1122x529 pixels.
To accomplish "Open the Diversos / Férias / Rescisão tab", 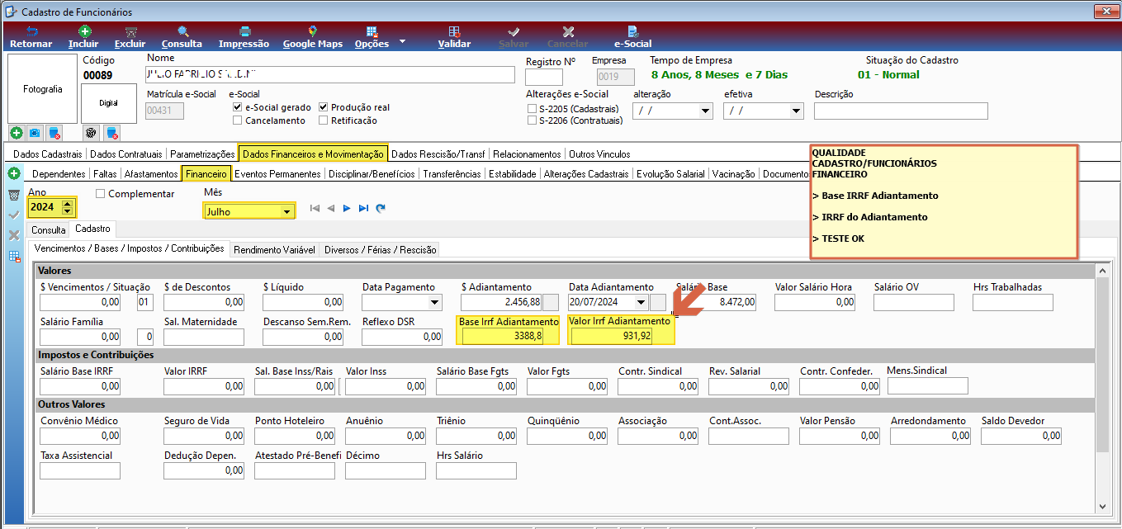I will (379, 249).
